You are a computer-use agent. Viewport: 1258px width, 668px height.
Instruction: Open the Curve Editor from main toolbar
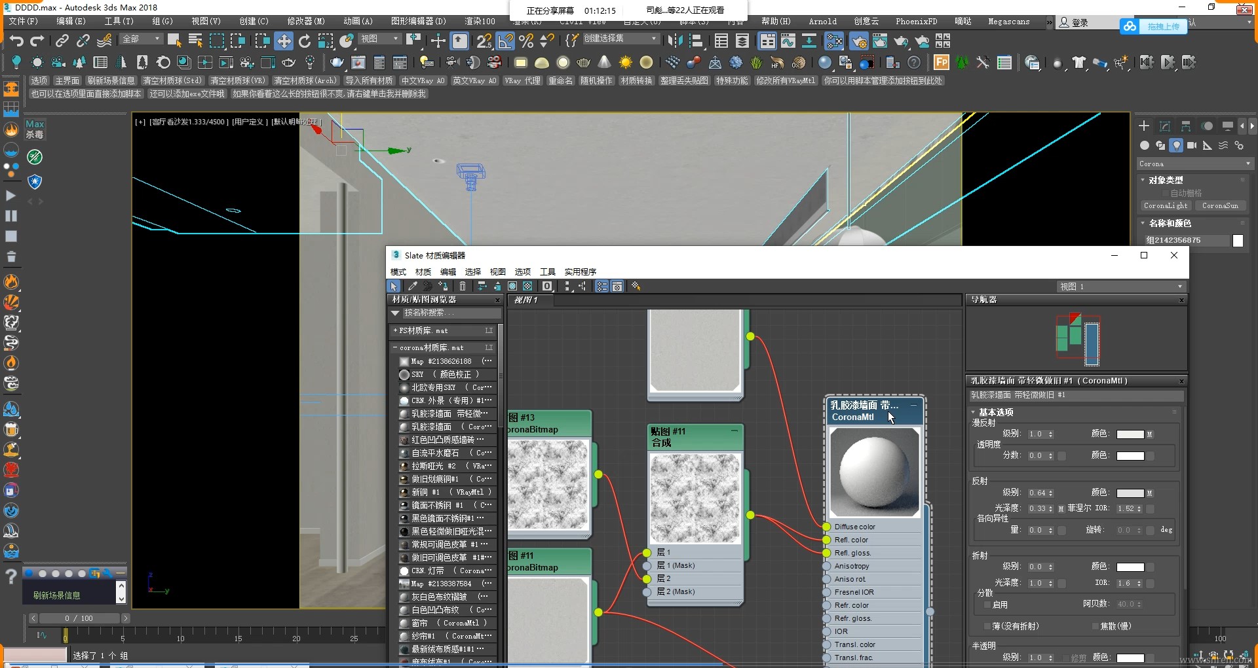[788, 41]
